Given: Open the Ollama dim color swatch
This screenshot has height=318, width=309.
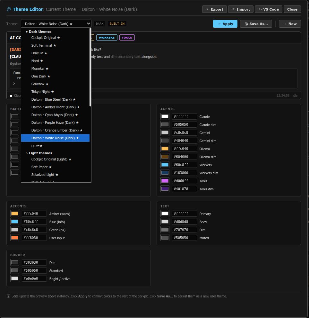Looking at the screenshot, I should [x=165, y=157].
